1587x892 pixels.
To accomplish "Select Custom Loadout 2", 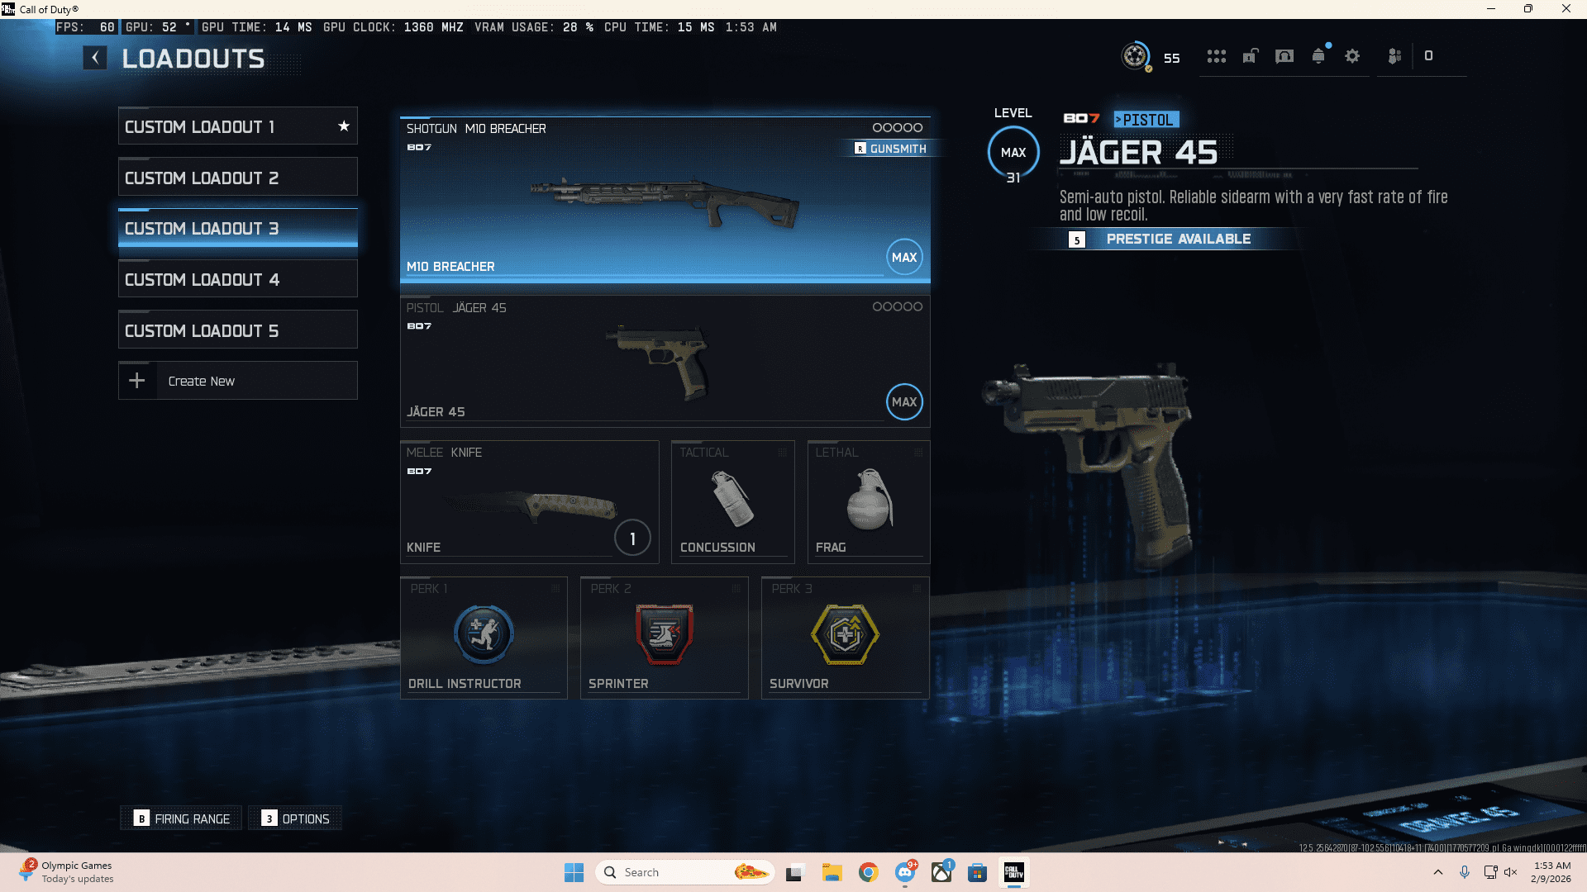I will (238, 178).
